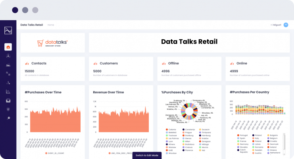Click the country legend scrollbar up arrow

(284, 134)
